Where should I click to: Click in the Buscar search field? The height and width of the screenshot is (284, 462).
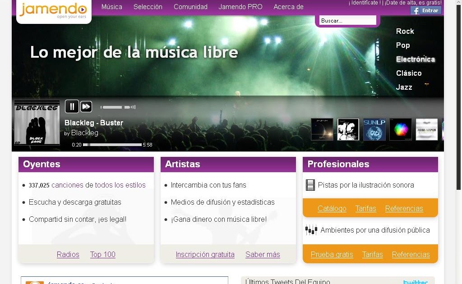348,21
